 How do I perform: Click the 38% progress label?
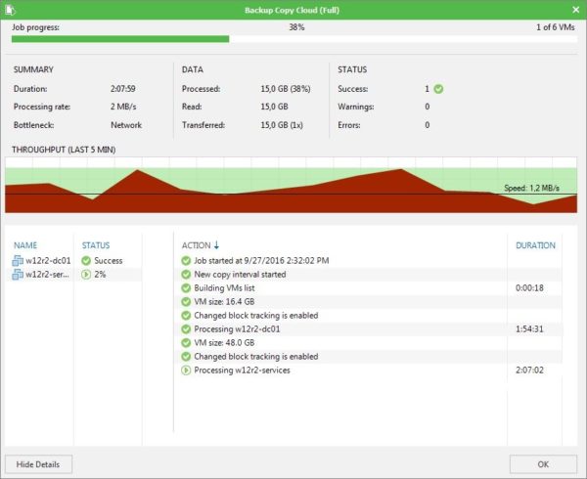(x=296, y=27)
